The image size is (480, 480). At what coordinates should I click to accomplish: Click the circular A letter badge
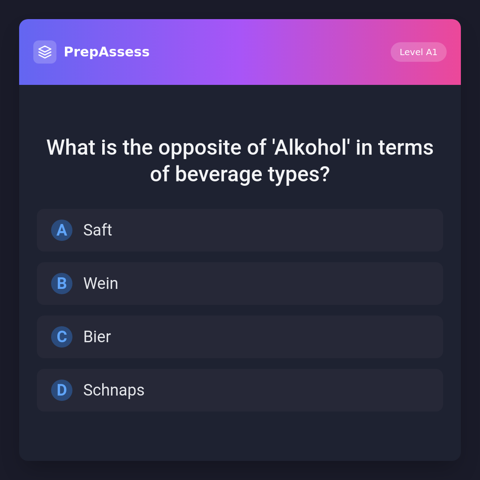tap(62, 230)
